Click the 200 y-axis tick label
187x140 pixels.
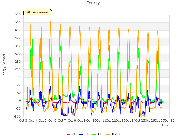coord(18,69)
